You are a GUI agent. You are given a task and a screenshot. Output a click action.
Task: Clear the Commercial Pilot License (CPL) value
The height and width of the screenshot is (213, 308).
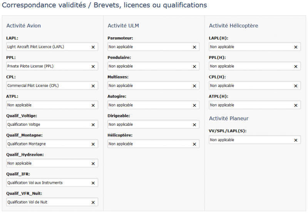click(x=93, y=86)
